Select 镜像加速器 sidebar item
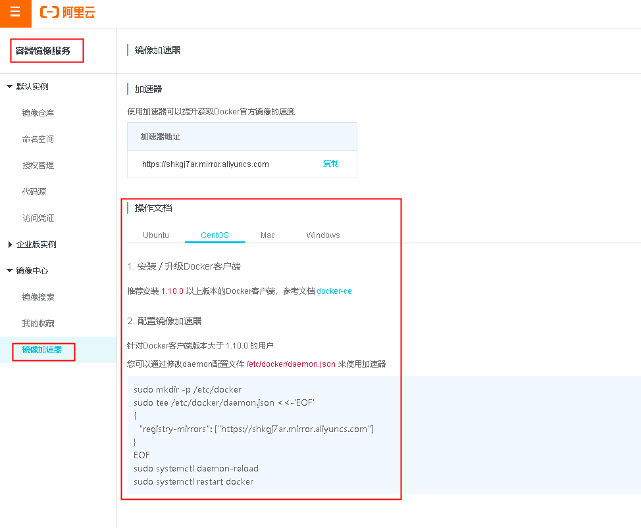The height and width of the screenshot is (528, 641). pos(42,350)
